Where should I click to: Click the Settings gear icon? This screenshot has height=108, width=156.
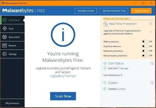4,54
